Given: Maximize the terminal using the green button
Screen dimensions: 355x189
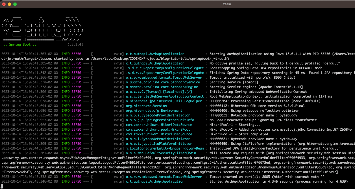Looking at the screenshot, I should (15, 4).
